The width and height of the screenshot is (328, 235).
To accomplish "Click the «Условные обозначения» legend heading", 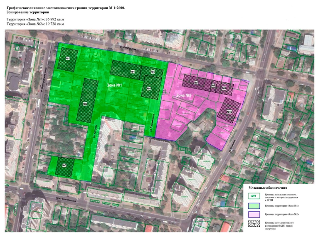I will point(268,188).
